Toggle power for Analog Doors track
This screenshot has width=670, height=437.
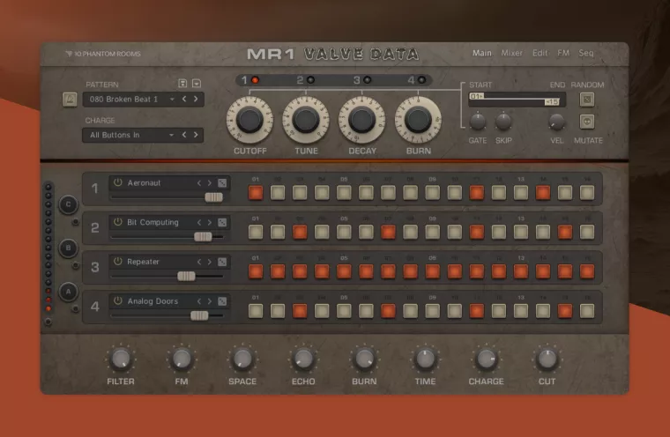118,300
